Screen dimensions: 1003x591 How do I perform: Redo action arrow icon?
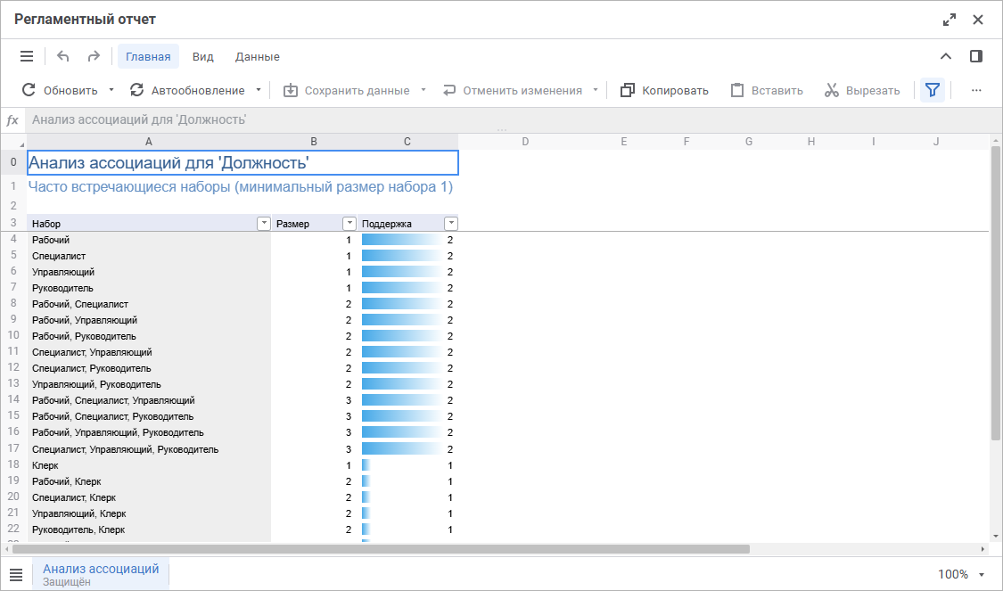tap(94, 56)
